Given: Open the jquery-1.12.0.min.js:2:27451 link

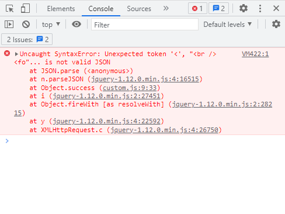Looking at the screenshot, I should [106, 96].
